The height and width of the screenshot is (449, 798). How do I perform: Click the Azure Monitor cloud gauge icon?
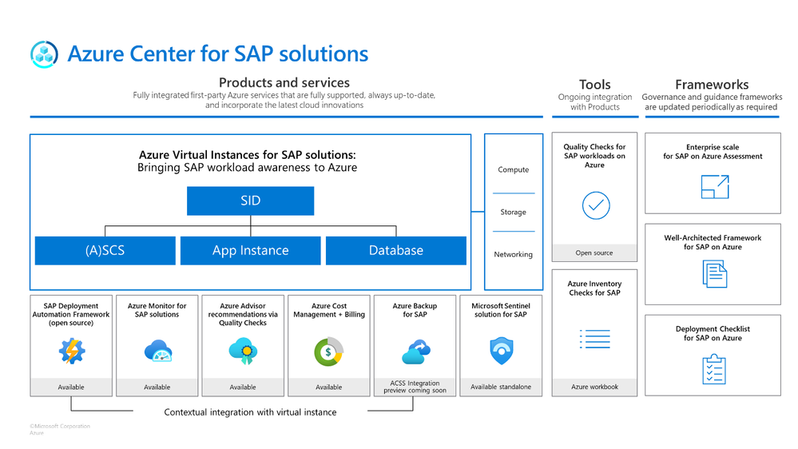pos(158,351)
